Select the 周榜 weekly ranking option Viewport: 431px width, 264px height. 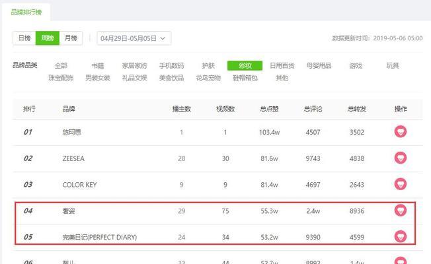point(48,38)
